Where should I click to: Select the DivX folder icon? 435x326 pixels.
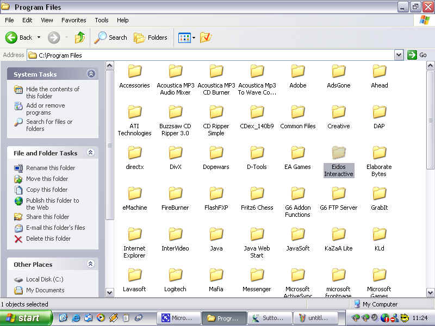click(x=175, y=153)
